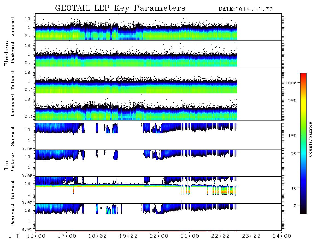312x241 pixels.
Task: Click the 18:00 time axis label
Action: pos(98,236)
